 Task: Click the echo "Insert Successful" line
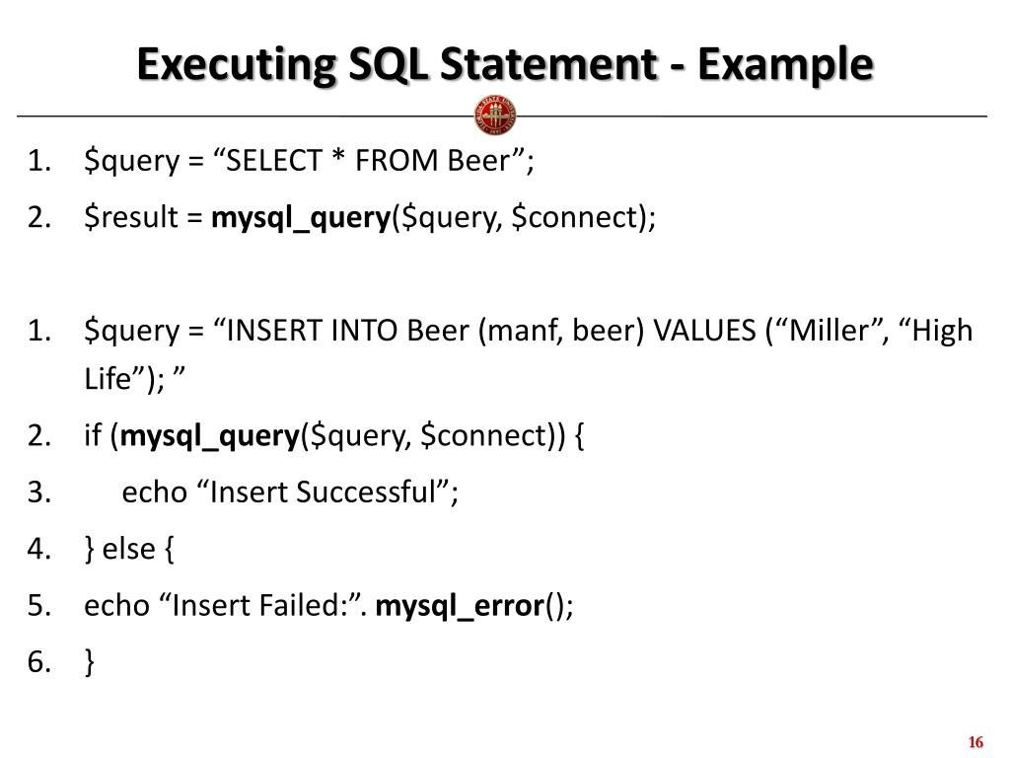290,493
